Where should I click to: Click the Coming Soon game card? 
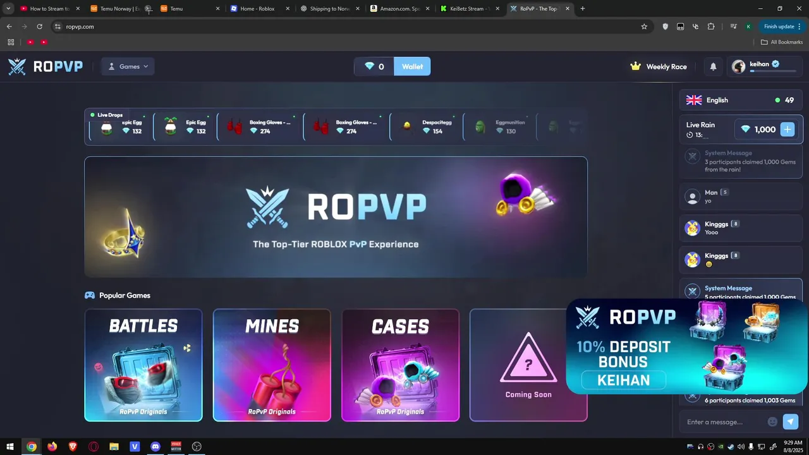coord(528,365)
